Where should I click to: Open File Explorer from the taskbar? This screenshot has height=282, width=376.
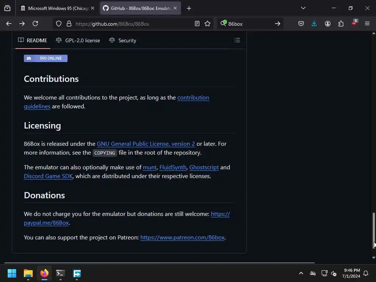(28, 273)
